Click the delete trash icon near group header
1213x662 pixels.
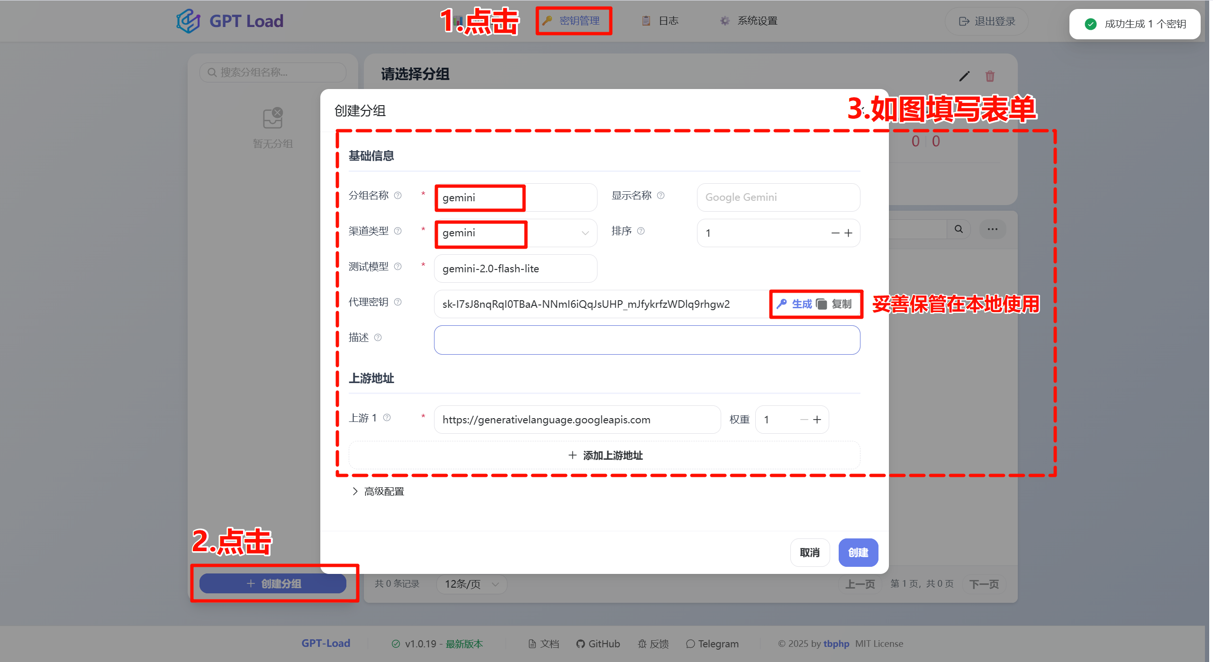click(990, 76)
